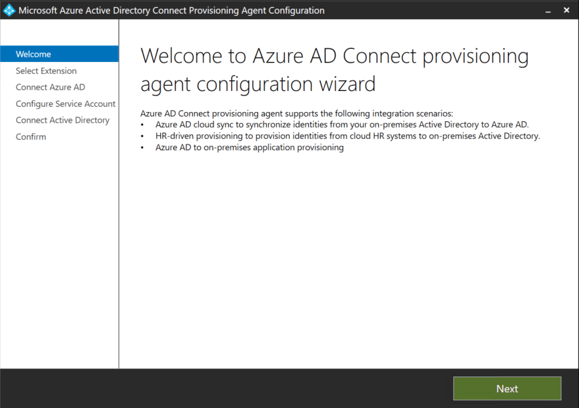Click the bullet marker before HR-driven provisioning

[142, 136]
